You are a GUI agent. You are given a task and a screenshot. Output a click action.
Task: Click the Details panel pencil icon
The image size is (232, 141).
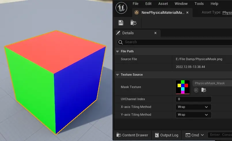118,33
